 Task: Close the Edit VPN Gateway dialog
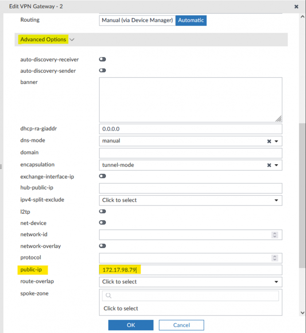296,7
